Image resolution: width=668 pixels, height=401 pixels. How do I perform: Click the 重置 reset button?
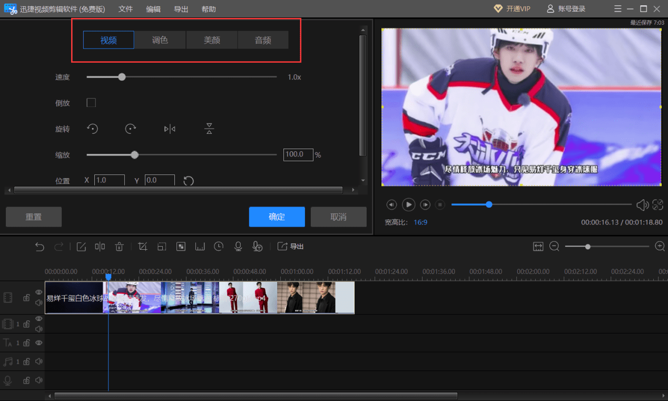click(x=34, y=217)
